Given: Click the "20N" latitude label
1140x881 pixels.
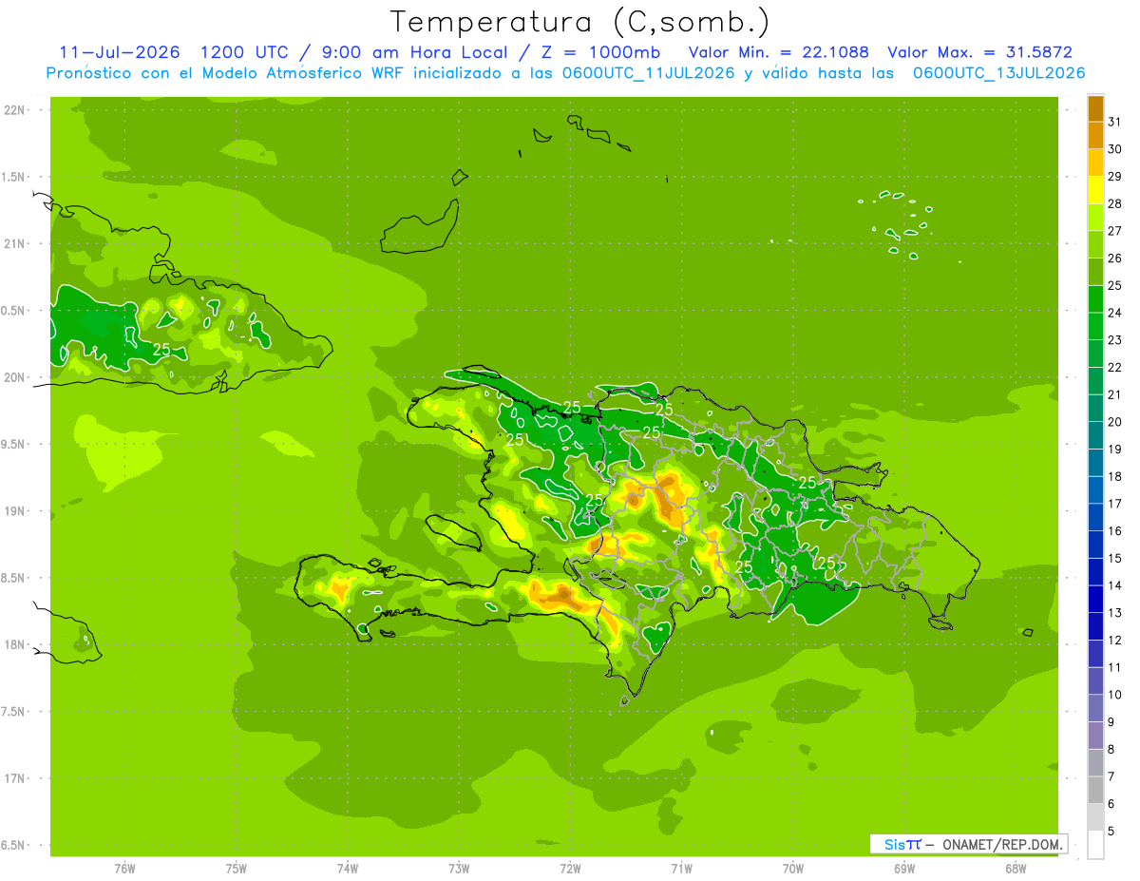Looking at the screenshot, I should coord(16,378).
